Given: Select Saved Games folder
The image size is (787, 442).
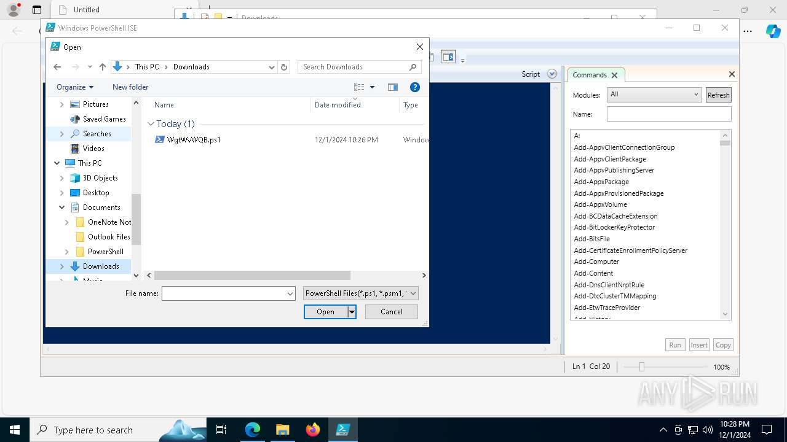Looking at the screenshot, I should point(104,119).
